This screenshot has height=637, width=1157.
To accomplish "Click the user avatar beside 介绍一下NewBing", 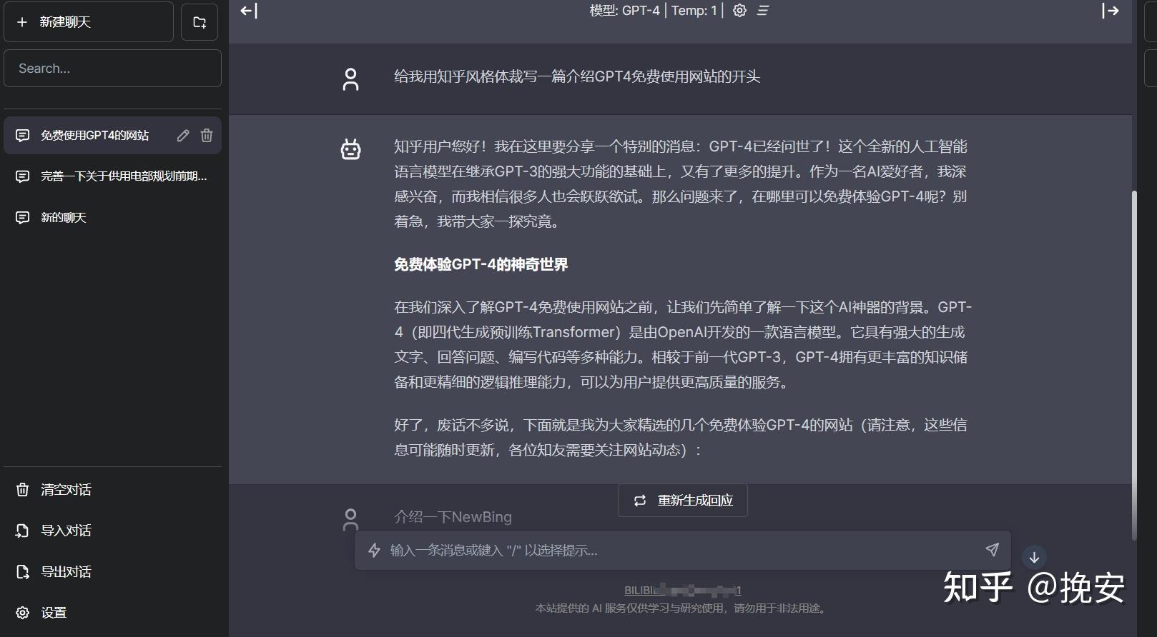I will click(350, 519).
